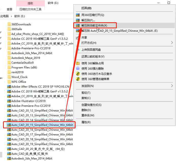This screenshot has width=176, height=161.
Task: Select Adobe-Premiere-Pro-CC2019 archive file name
Action: (31, 106)
